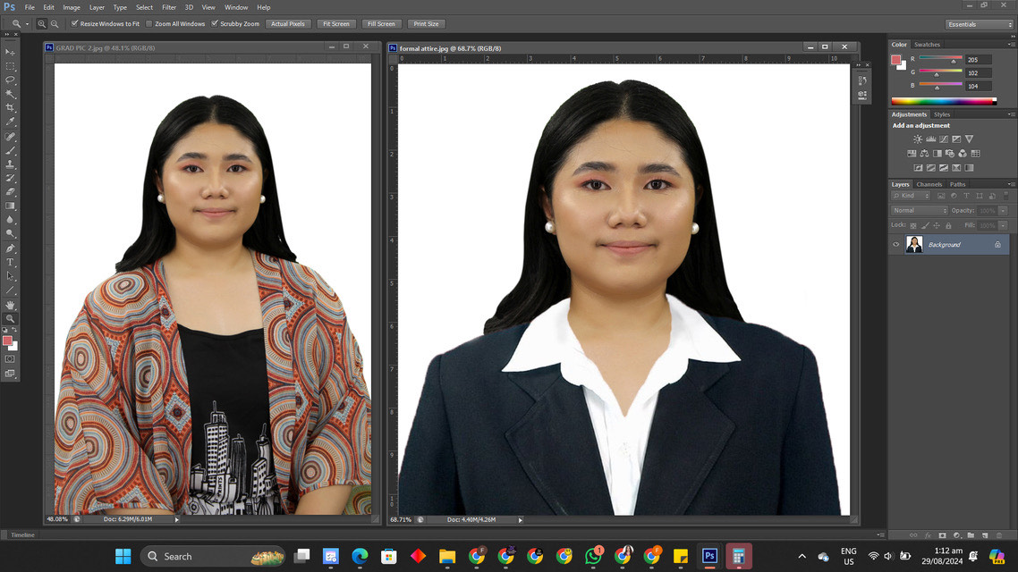Open the Filter menu

click(x=169, y=7)
